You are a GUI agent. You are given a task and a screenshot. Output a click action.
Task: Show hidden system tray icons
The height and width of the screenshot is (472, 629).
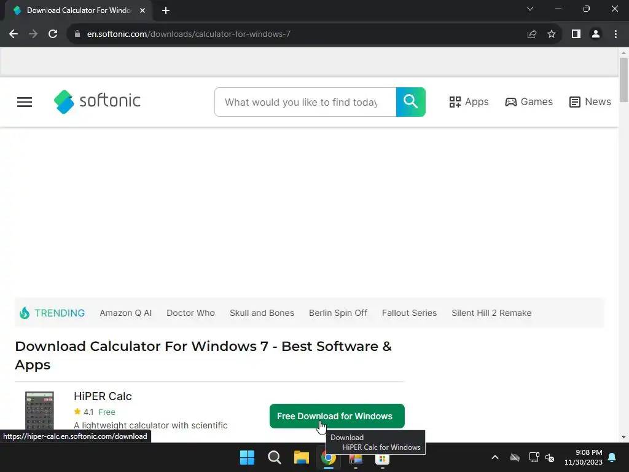495,457
